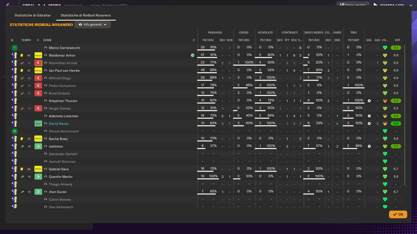The width and height of the screenshot is (417, 234).
Task: Click the STATISTICHE REDBULL ROSANERO heading
Action: coord(41,25)
